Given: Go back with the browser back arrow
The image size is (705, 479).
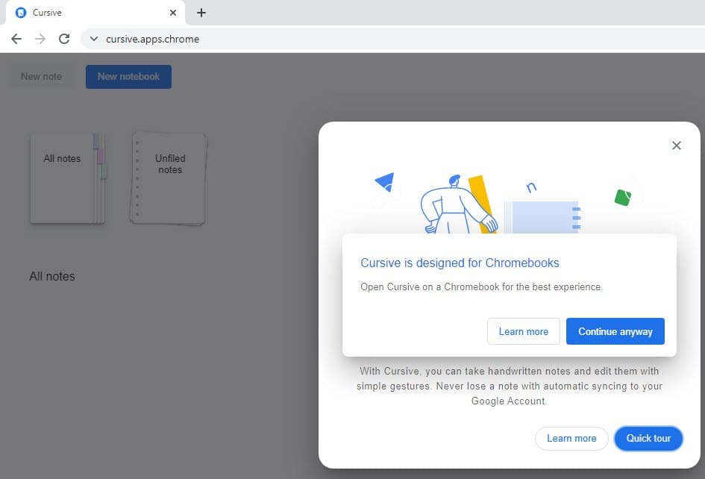Looking at the screenshot, I should pos(16,39).
